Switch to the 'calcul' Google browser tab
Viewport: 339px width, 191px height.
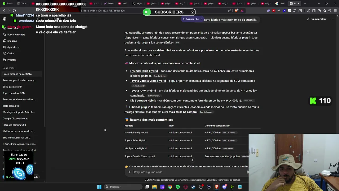click(x=280, y=3)
